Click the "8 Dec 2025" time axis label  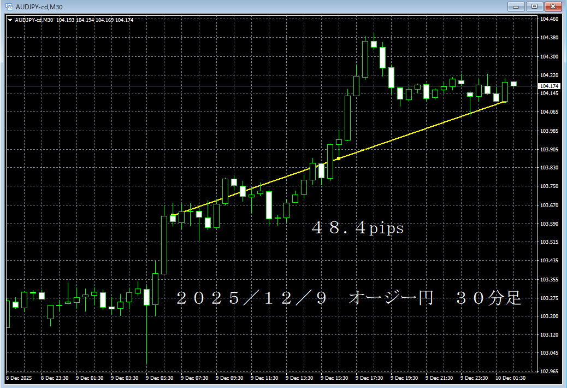click(x=19, y=378)
